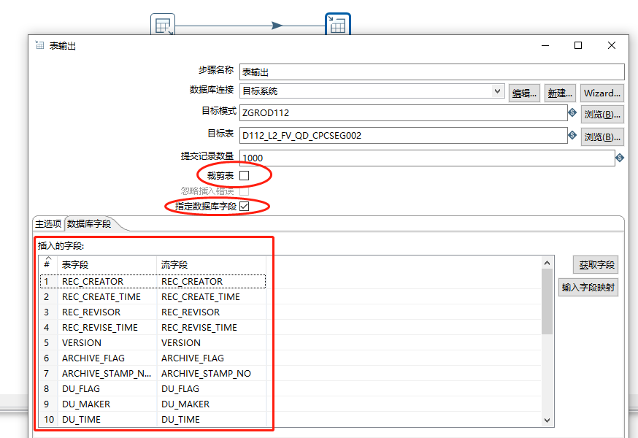The width and height of the screenshot is (638, 438).
Task: Click row number 10 in field table
Action: [x=49, y=420]
